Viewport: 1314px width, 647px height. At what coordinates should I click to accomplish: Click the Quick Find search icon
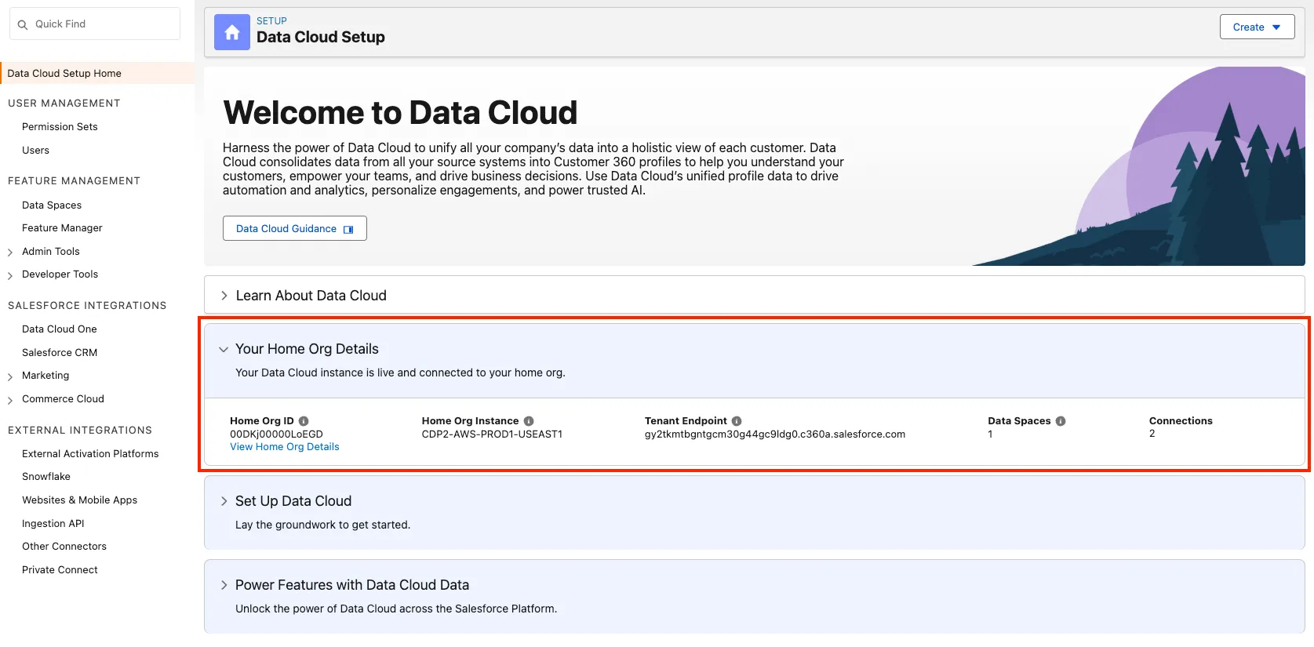click(23, 24)
